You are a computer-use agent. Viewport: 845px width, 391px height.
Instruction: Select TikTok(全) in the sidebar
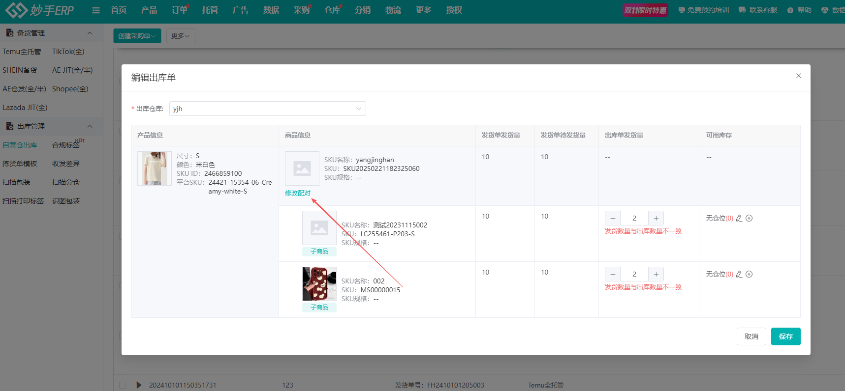point(68,52)
